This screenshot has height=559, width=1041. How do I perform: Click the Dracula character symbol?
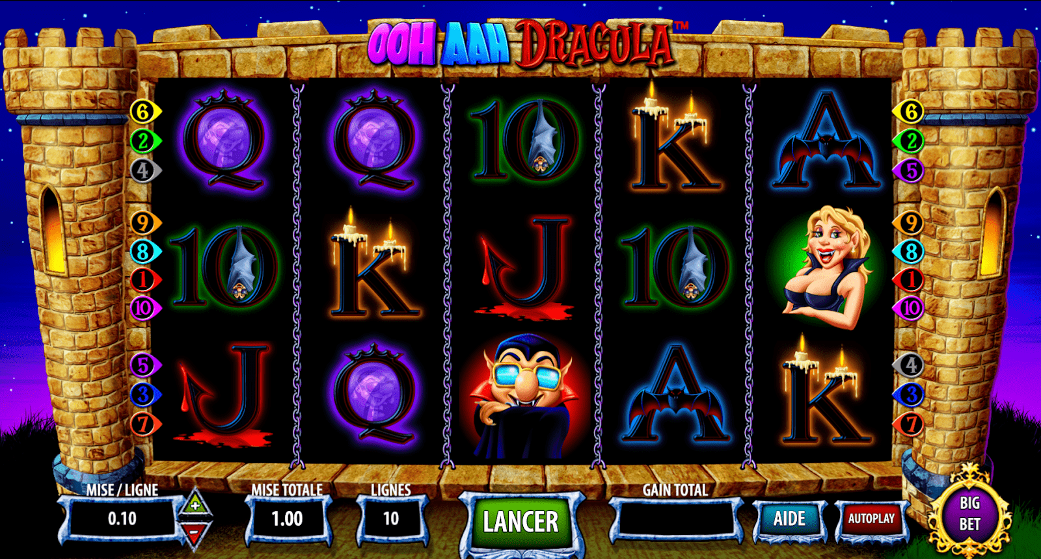click(524, 396)
